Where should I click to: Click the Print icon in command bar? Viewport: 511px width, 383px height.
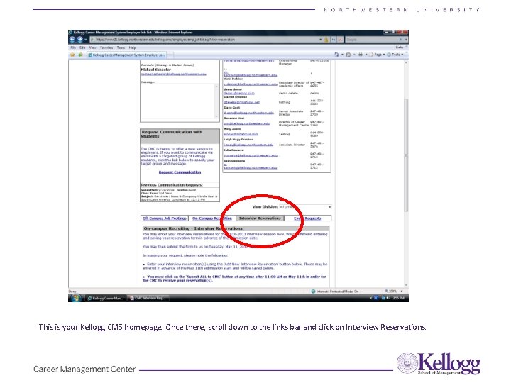point(361,55)
